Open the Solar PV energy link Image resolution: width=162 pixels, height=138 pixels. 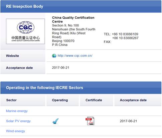[18, 121]
